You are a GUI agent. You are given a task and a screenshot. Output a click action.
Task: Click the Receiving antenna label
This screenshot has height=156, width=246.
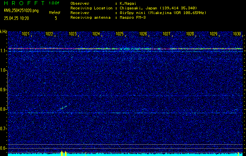click(90, 18)
